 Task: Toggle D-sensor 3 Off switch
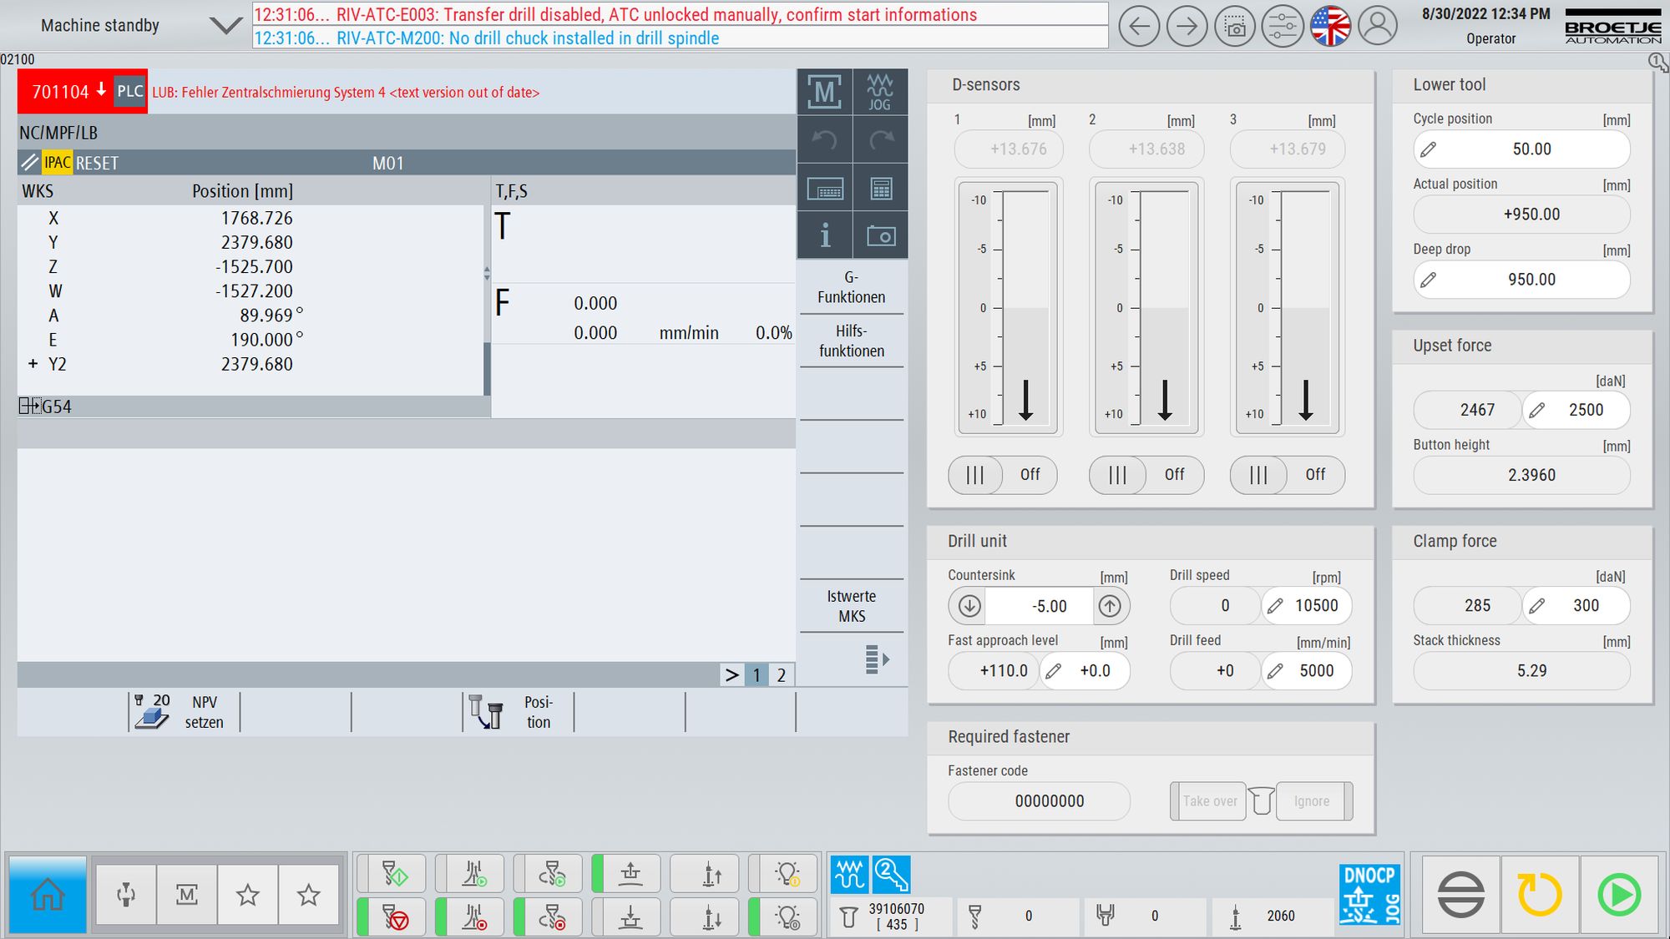[1288, 475]
